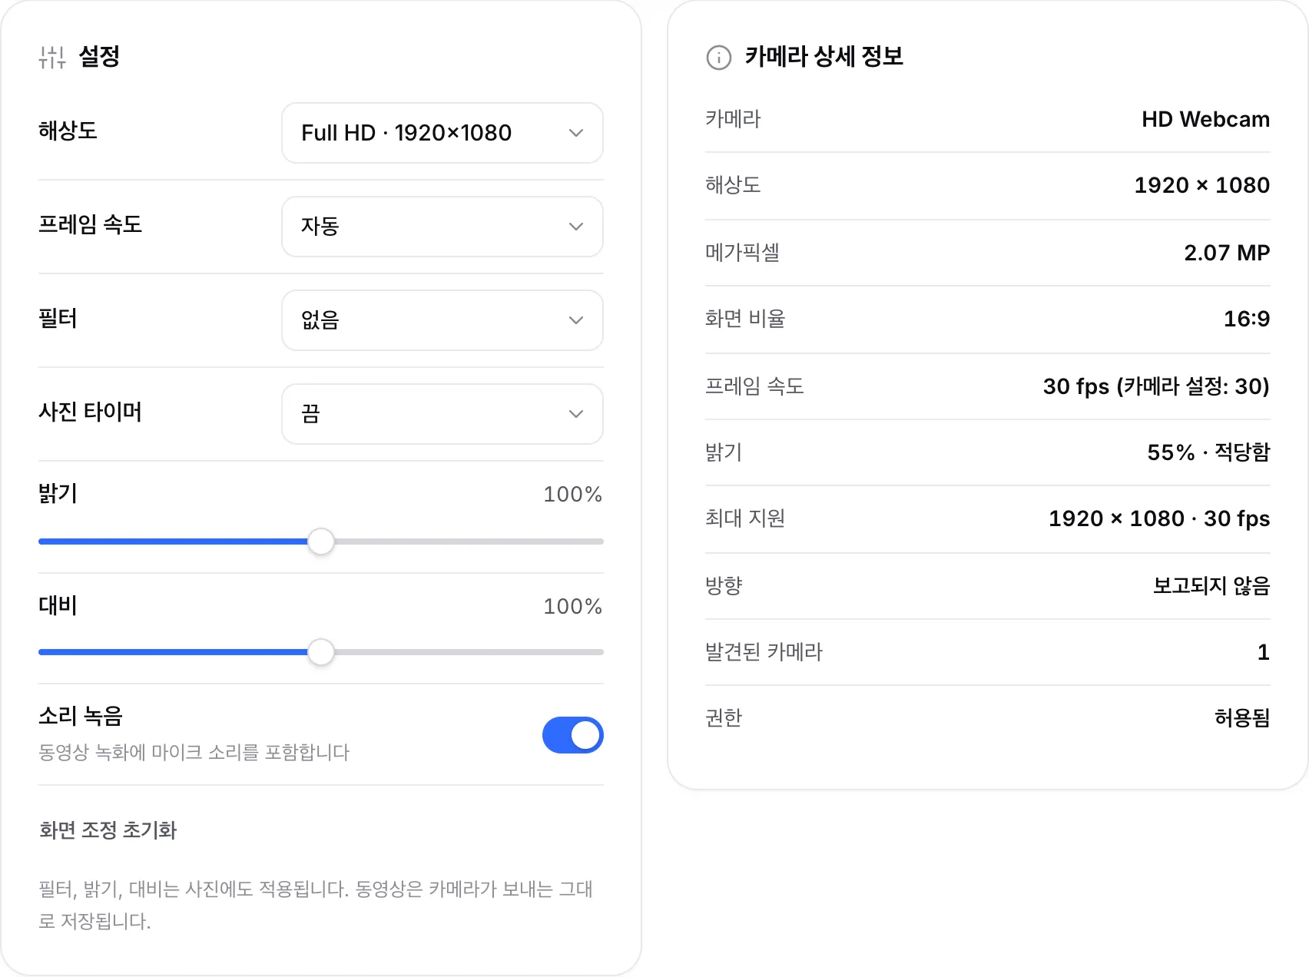Click the 1920 × 1080 resolution value

[x=1201, y=185]
